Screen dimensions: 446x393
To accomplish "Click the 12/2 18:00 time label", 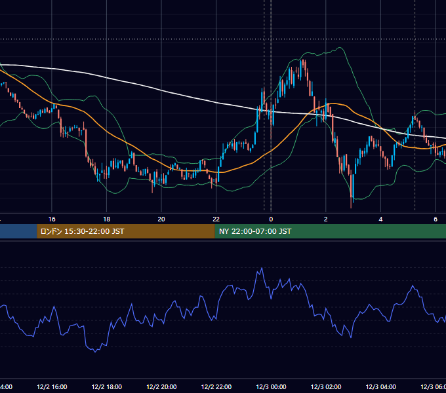I will [107, 386].
